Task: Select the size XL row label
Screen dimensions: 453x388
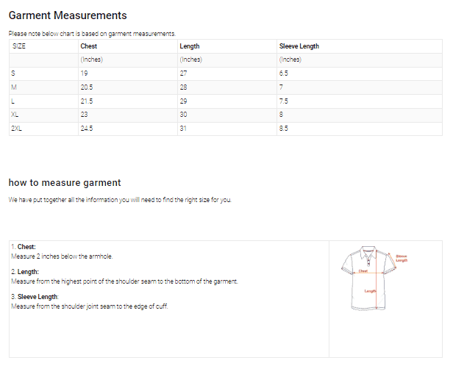Action: (15, 115)
